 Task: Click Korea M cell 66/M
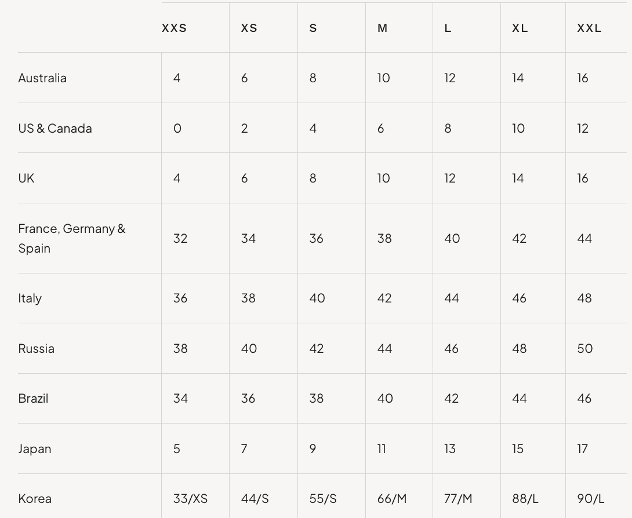(x=392, y=499)
